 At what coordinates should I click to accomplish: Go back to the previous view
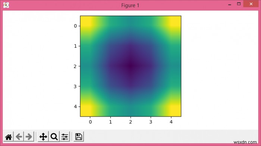coord(19,137)
